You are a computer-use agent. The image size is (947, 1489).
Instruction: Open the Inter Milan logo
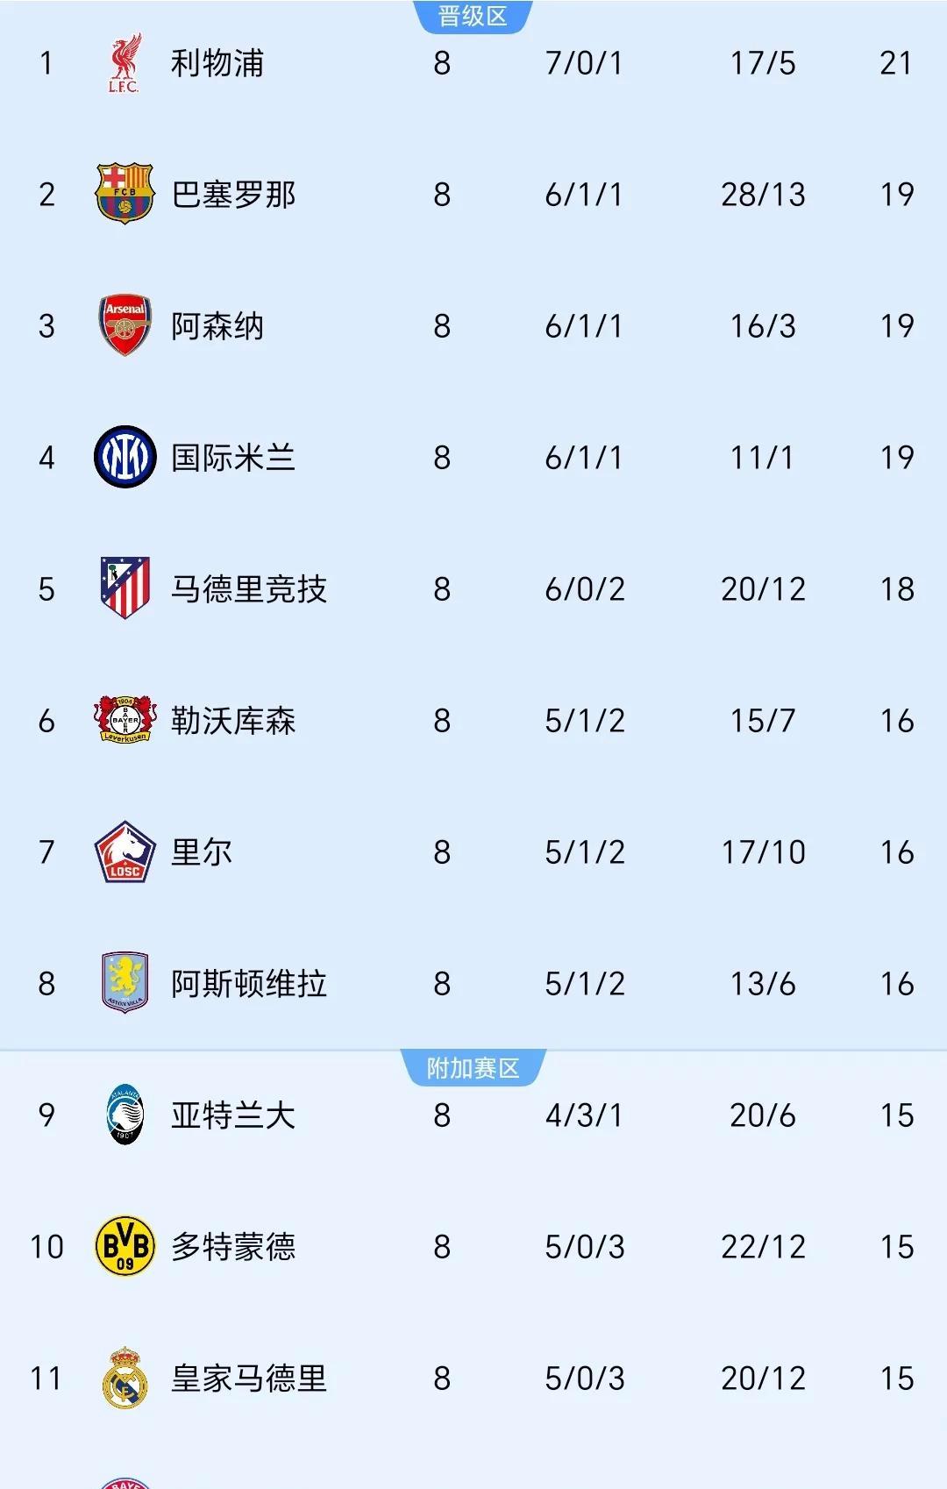[125, 457]
